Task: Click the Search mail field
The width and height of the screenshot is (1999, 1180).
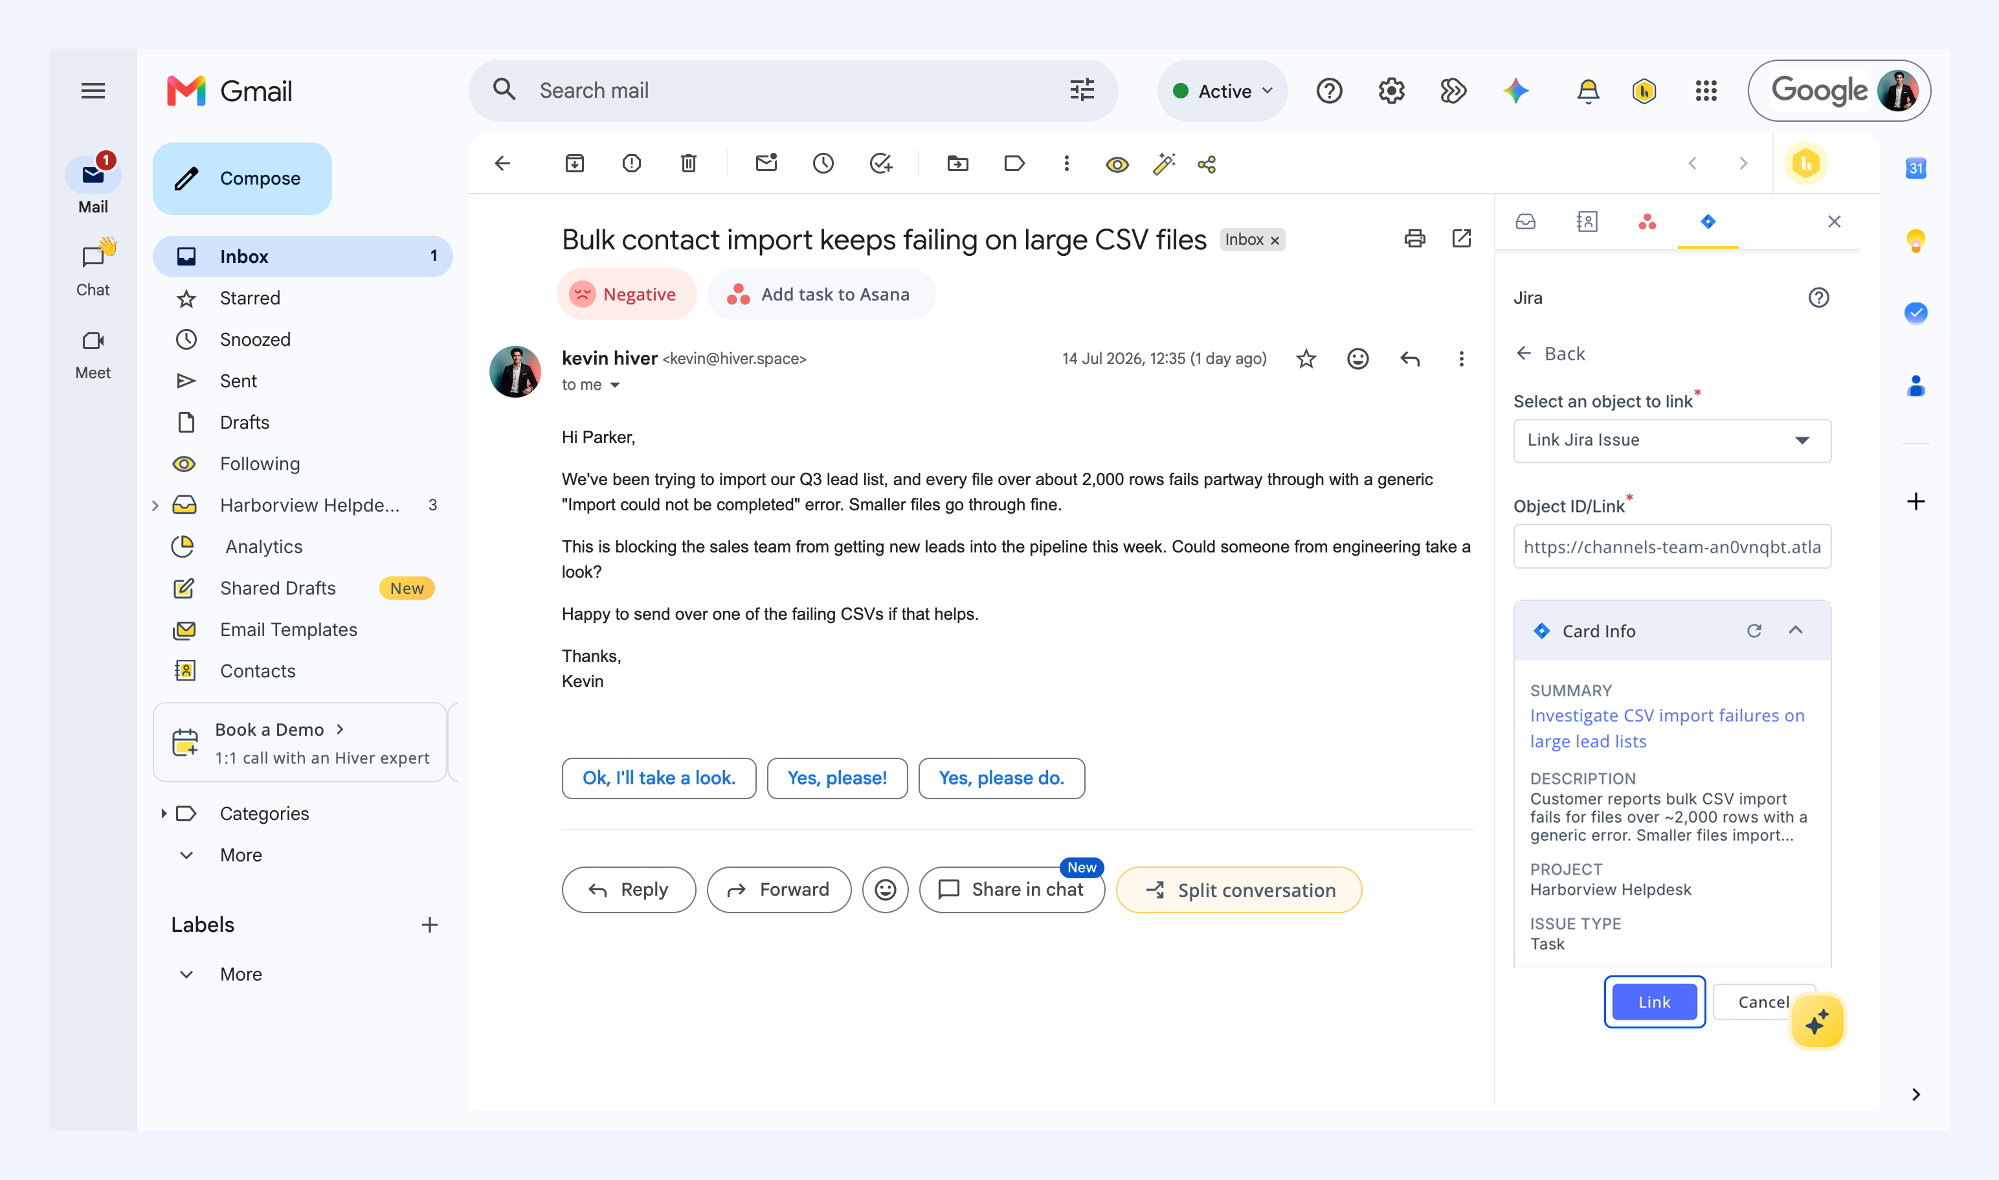Action: coord(793,91)
